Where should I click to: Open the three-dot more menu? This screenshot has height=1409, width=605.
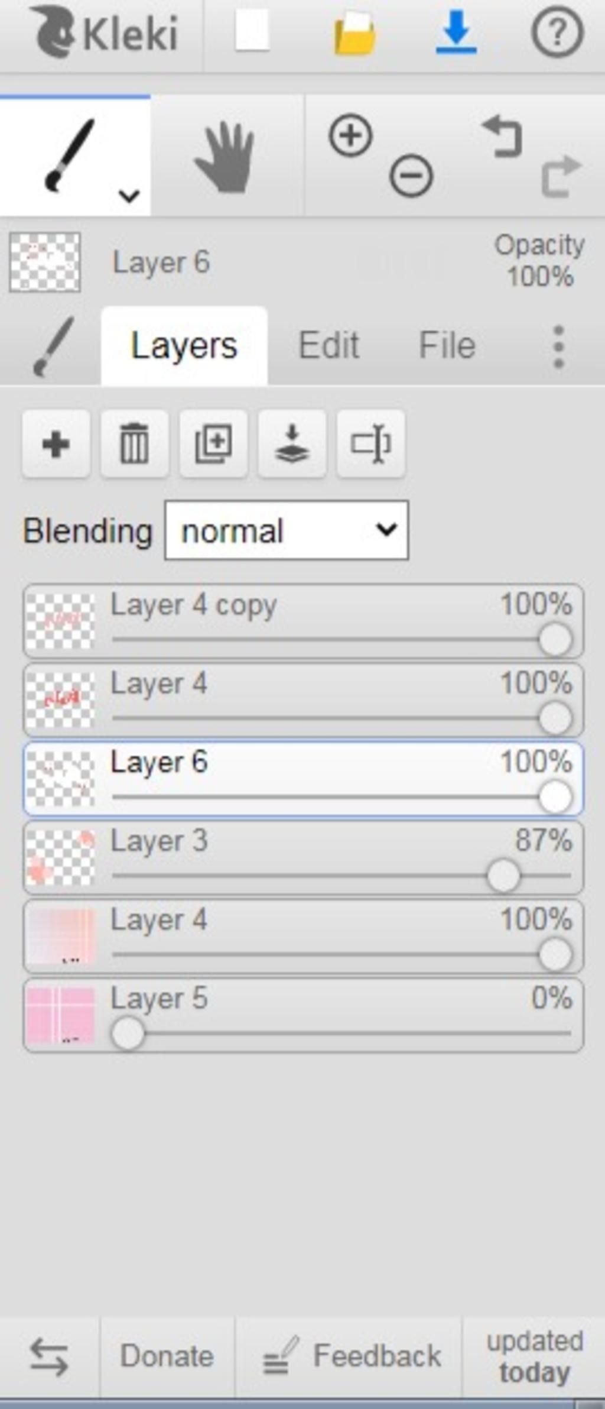pos(559,346)
